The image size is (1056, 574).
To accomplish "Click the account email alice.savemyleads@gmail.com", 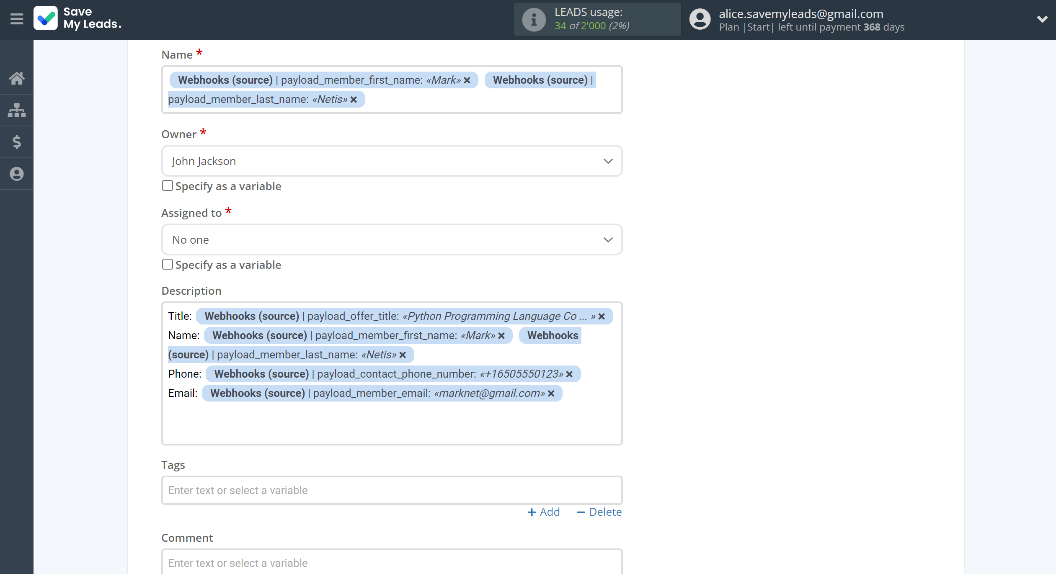I will (x=801, y=14).
